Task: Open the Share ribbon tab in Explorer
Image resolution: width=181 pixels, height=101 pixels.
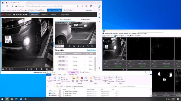Action: coord(59,75)
